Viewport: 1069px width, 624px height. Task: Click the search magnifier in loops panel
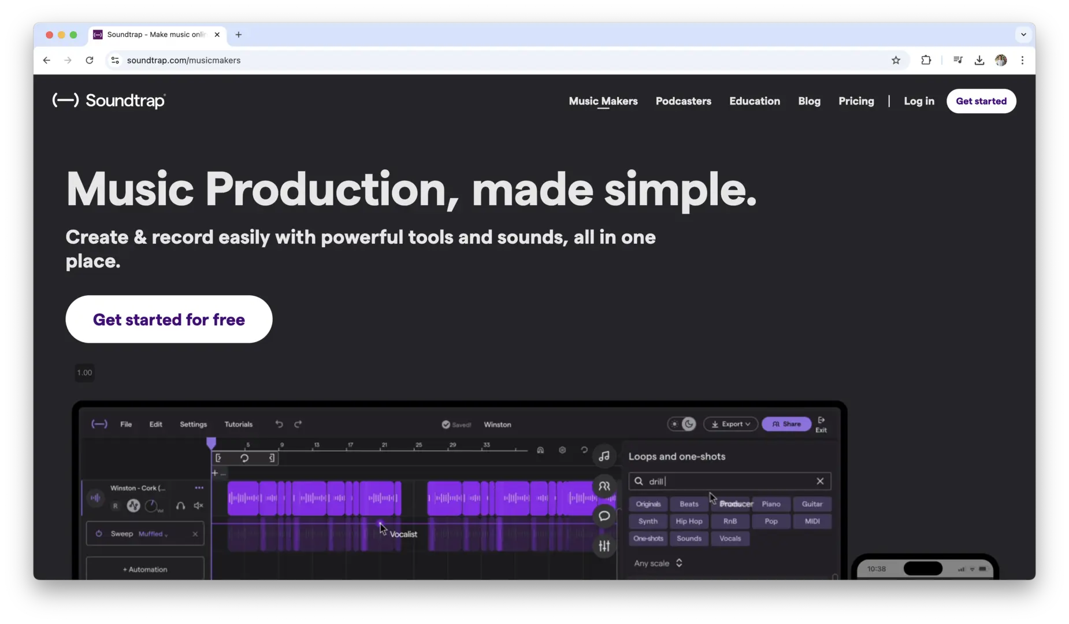[639, 481]
